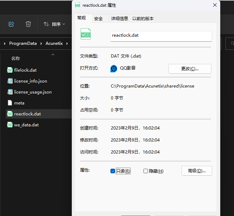Viewport: 234px width, 216px height.
Task: Expand the chevron after ProgramData breadcrumb
Action: [41, 43]
